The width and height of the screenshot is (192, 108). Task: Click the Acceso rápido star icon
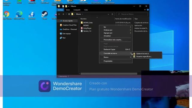click(x=61, y=21)
